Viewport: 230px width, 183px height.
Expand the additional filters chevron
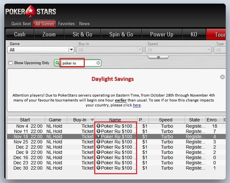pyautogui.click(x=158, y=57)
